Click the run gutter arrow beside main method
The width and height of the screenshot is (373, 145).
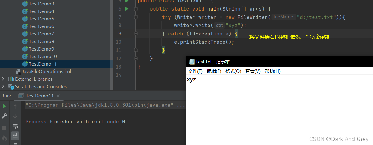[127, 9]
